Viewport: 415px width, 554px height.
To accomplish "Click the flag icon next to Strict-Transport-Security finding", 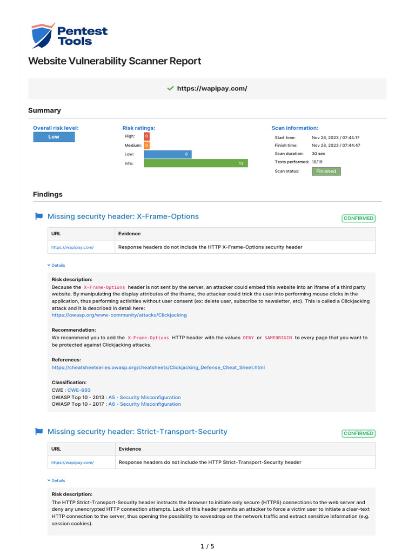I will [39, 432].
